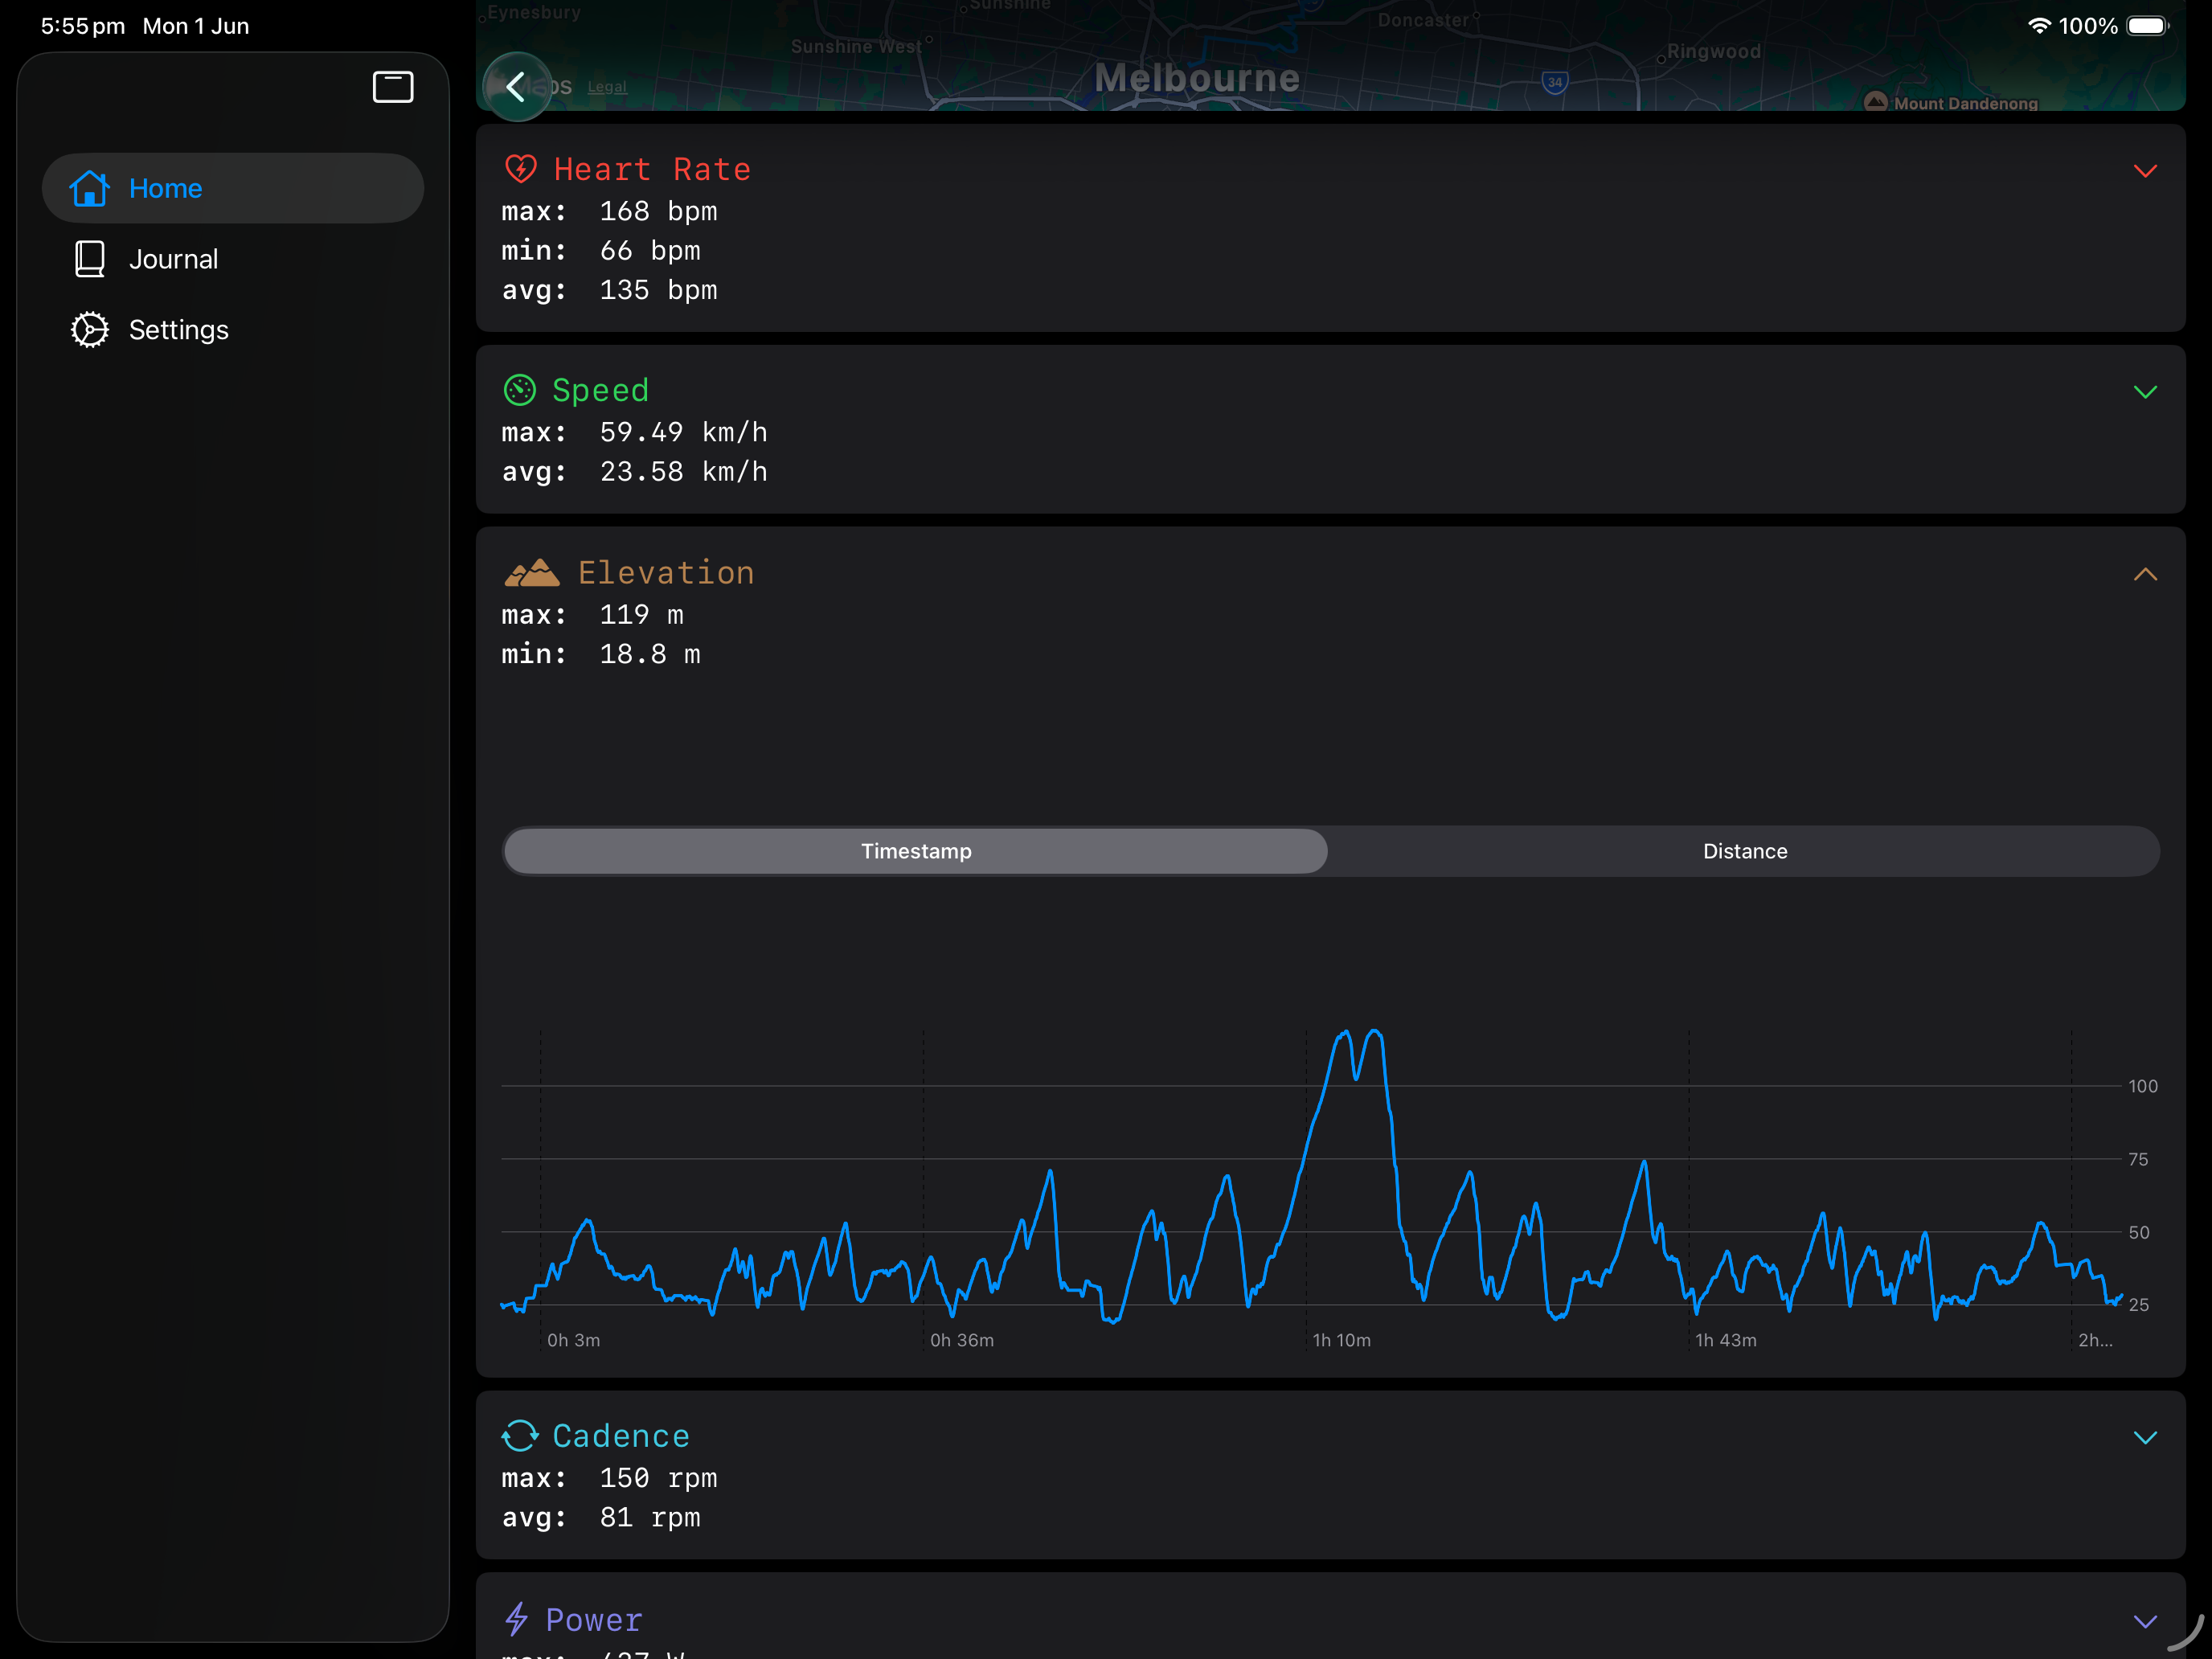Click the Power lightning bolt icon
Image resolution: width=2212 pixels, height=1659 pixels.
516,1619
